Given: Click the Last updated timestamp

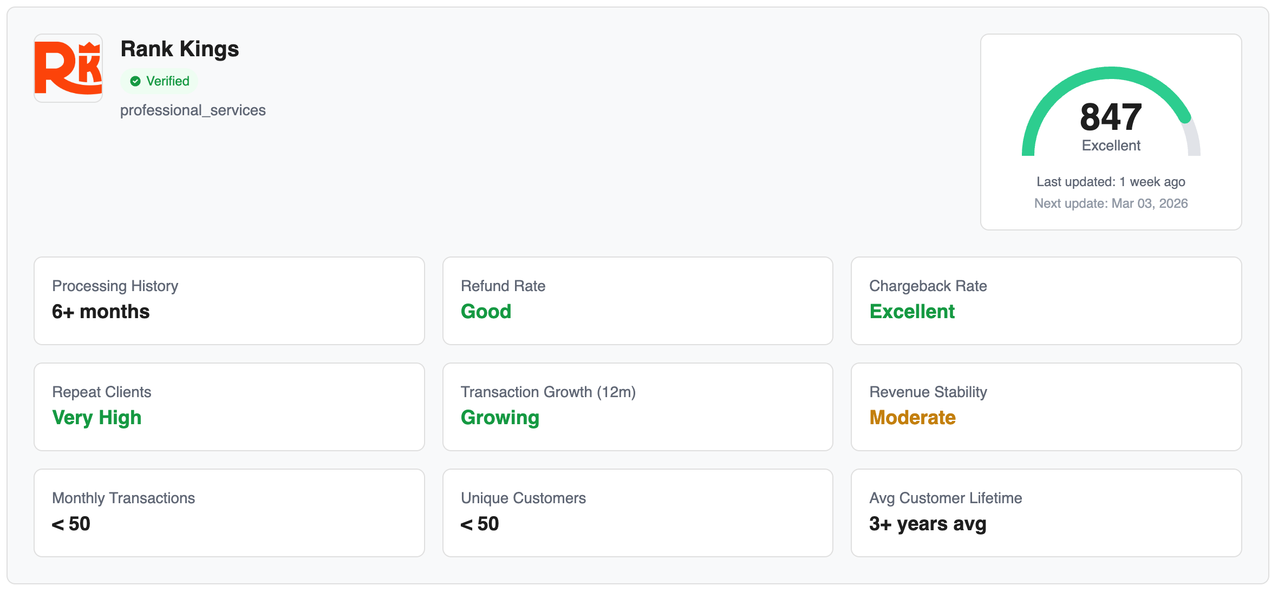Looking at the screenshot, I should point(1111,182).
